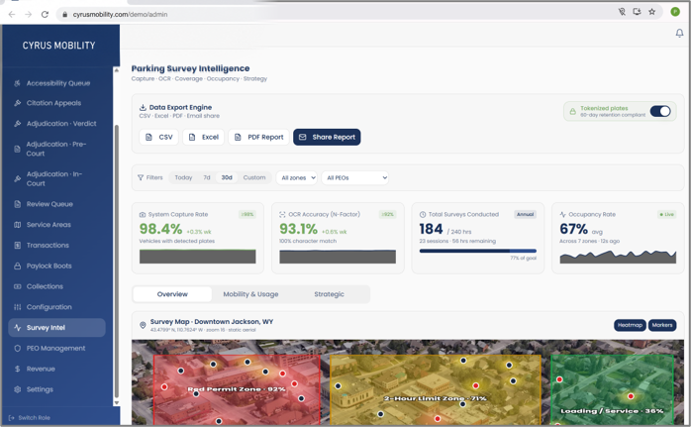
Task: Click the Filters funnel icon
Action: click(141, 177)
